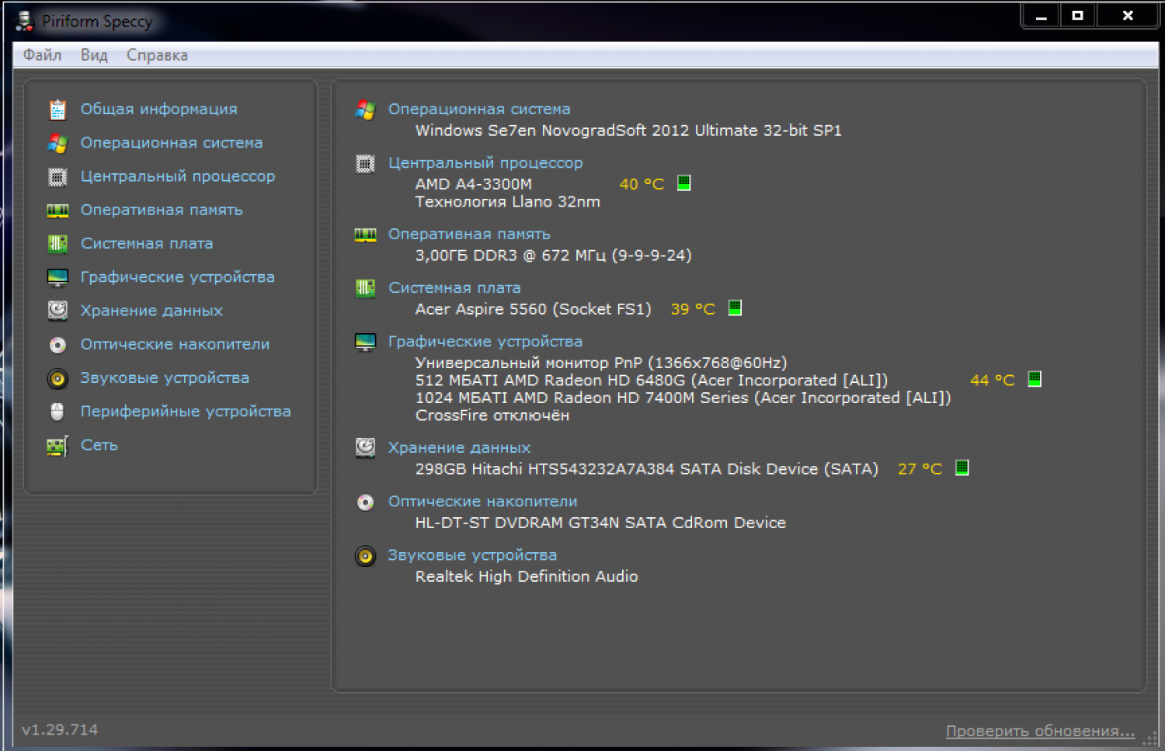Viewport: 1165px width, 751px height.
Task: Click the Realtek High Definition Audio text
Action: (x=527, y=577)
